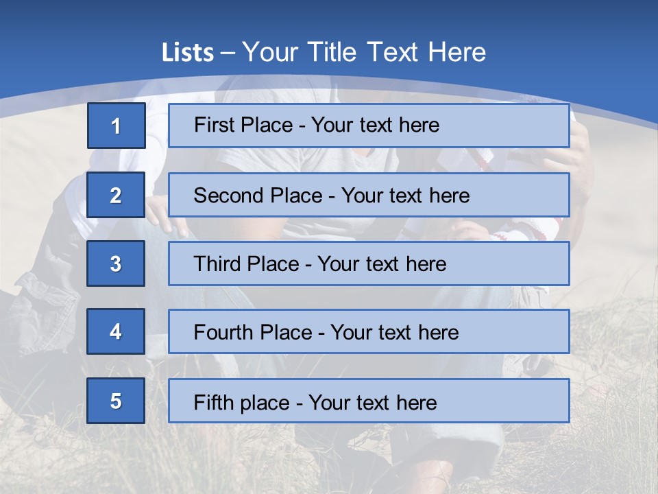Click the Fifth place text bar
This screenshot has height=494, width=658.
point(369,401)
